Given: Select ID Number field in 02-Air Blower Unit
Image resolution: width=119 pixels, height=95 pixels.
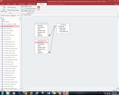Looking at the screenshot, I should 41,42.
